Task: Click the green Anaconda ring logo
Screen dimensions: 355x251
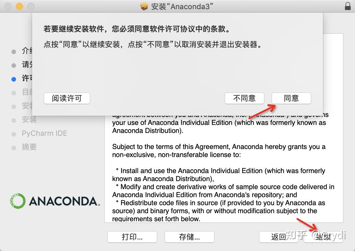Action: (x=17, y=201)
